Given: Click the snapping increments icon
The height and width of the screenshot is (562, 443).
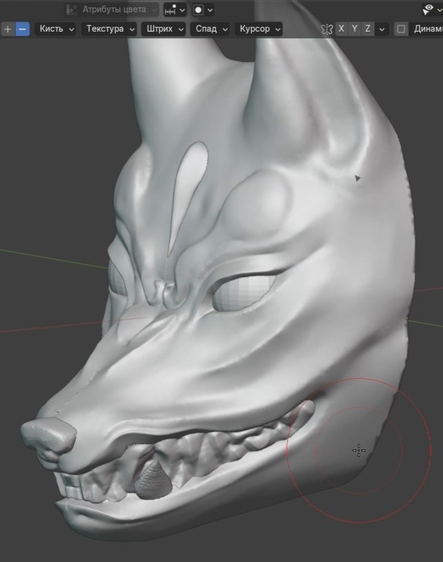Looking at the screenshot, I should (170, 10).
